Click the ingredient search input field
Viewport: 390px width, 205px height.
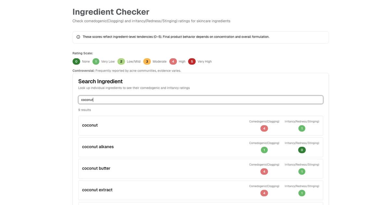(201, 100)
